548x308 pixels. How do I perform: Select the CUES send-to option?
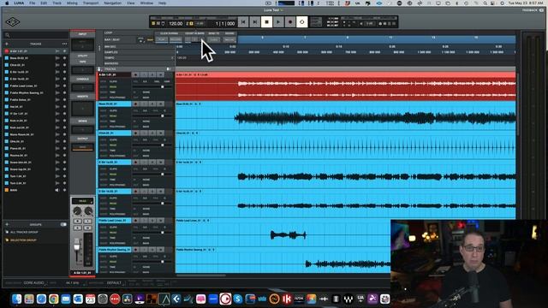click(214, 39)
